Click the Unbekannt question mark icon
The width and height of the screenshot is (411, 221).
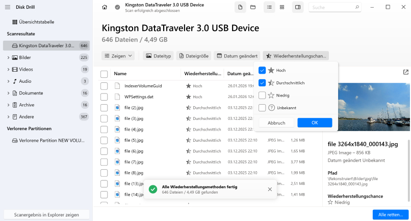coord(272,108)
